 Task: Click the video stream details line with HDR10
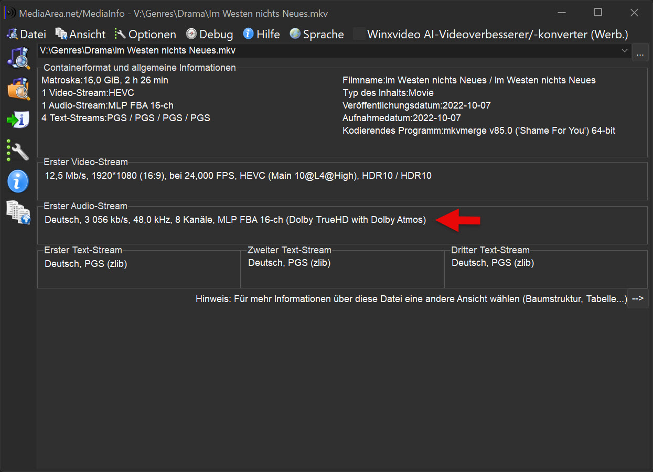(238, 176)
